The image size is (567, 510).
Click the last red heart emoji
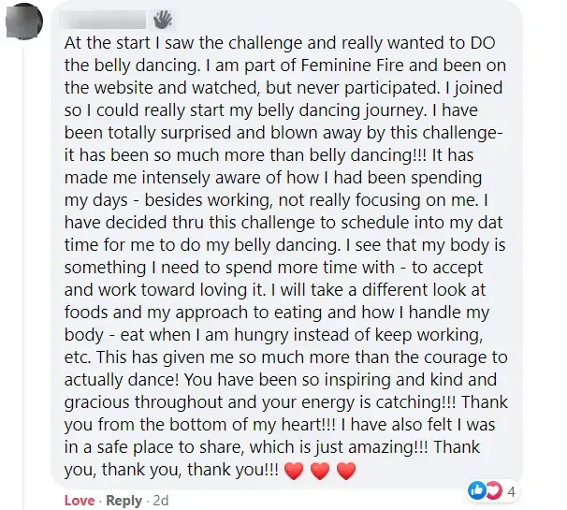click(346, 471)
